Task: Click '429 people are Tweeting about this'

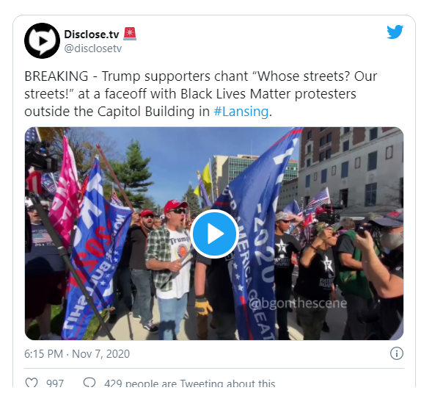Action: pos(189,383)
